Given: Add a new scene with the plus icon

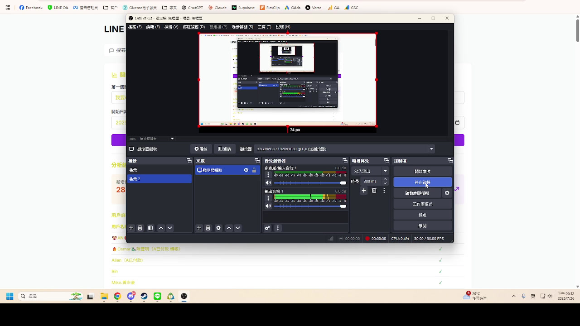Looking at the screenshot, I should [x=131, y=228].
